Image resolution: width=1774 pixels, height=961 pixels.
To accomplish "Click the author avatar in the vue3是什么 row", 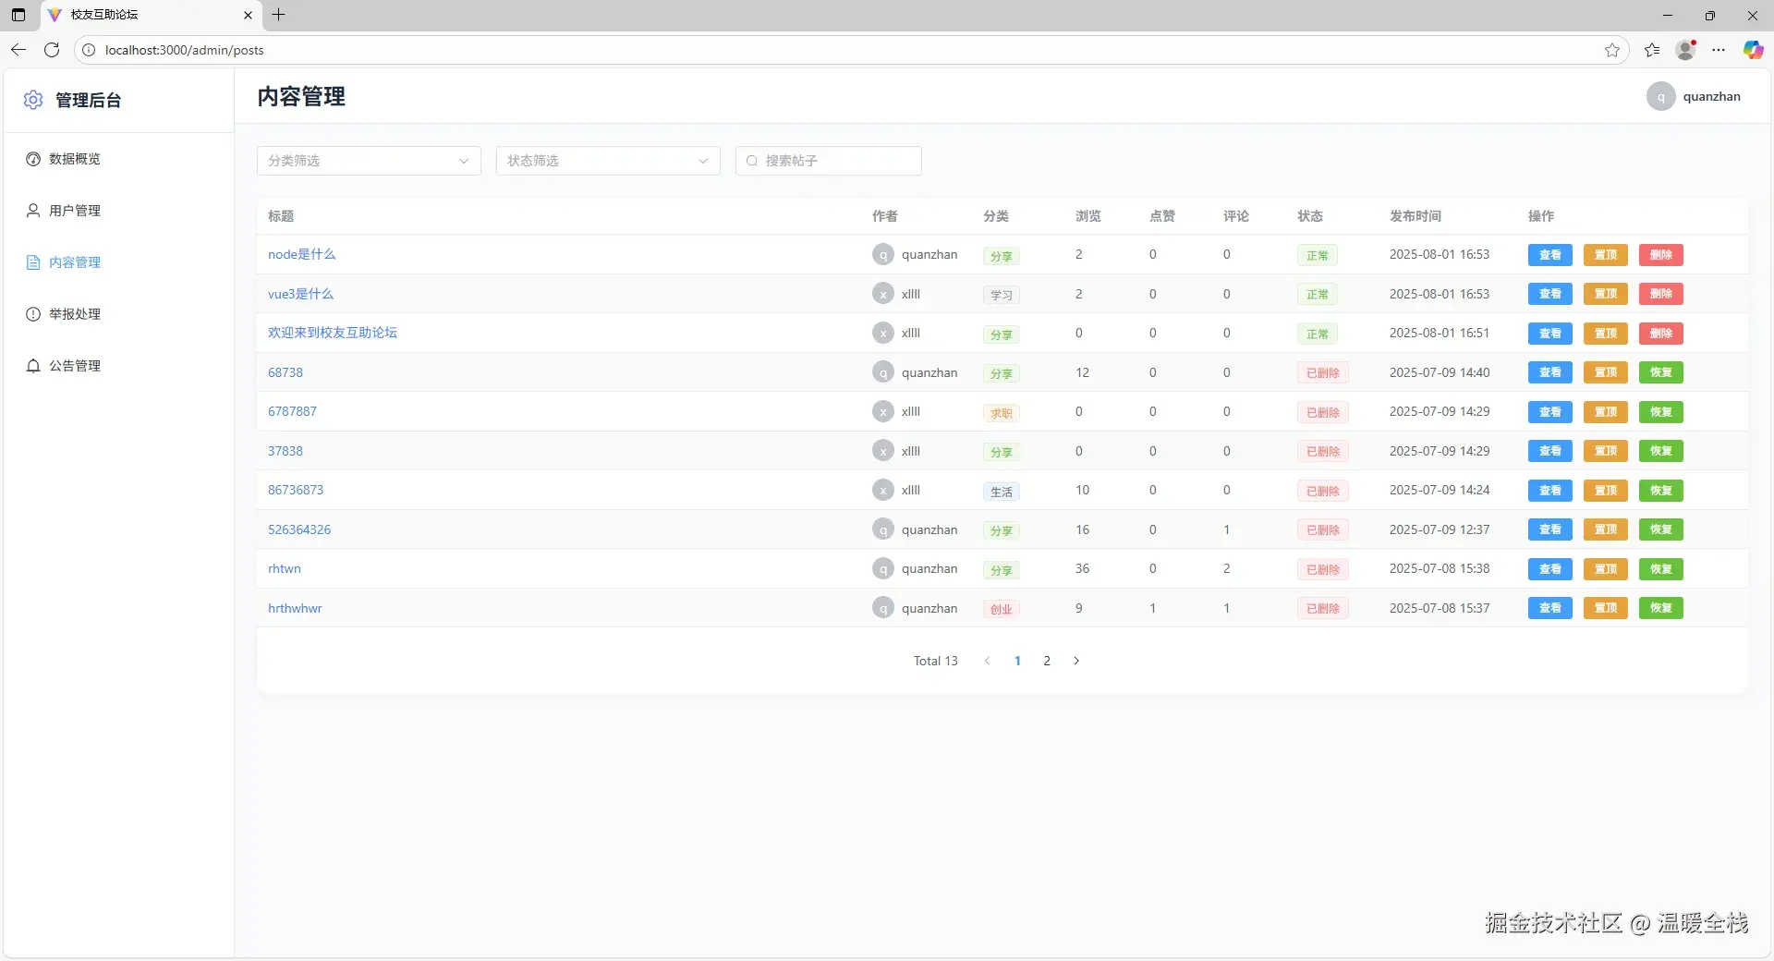I will click(x=883, y=294).
